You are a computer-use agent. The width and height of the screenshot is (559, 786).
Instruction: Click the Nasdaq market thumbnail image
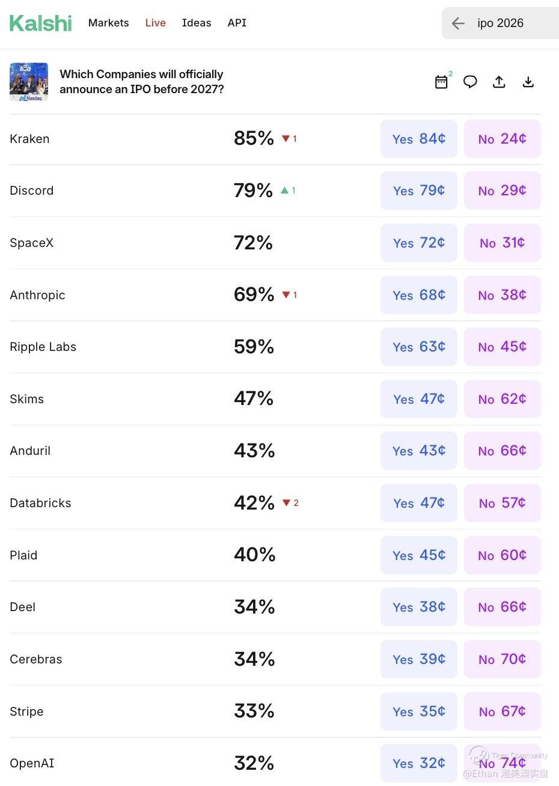(x=29, y=82)
